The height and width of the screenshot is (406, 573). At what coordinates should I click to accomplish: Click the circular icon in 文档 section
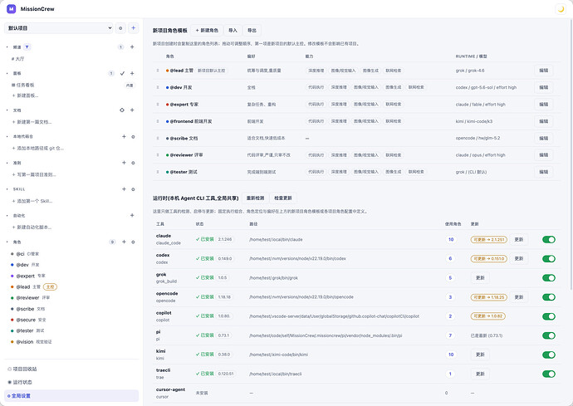tap(122, 110)
